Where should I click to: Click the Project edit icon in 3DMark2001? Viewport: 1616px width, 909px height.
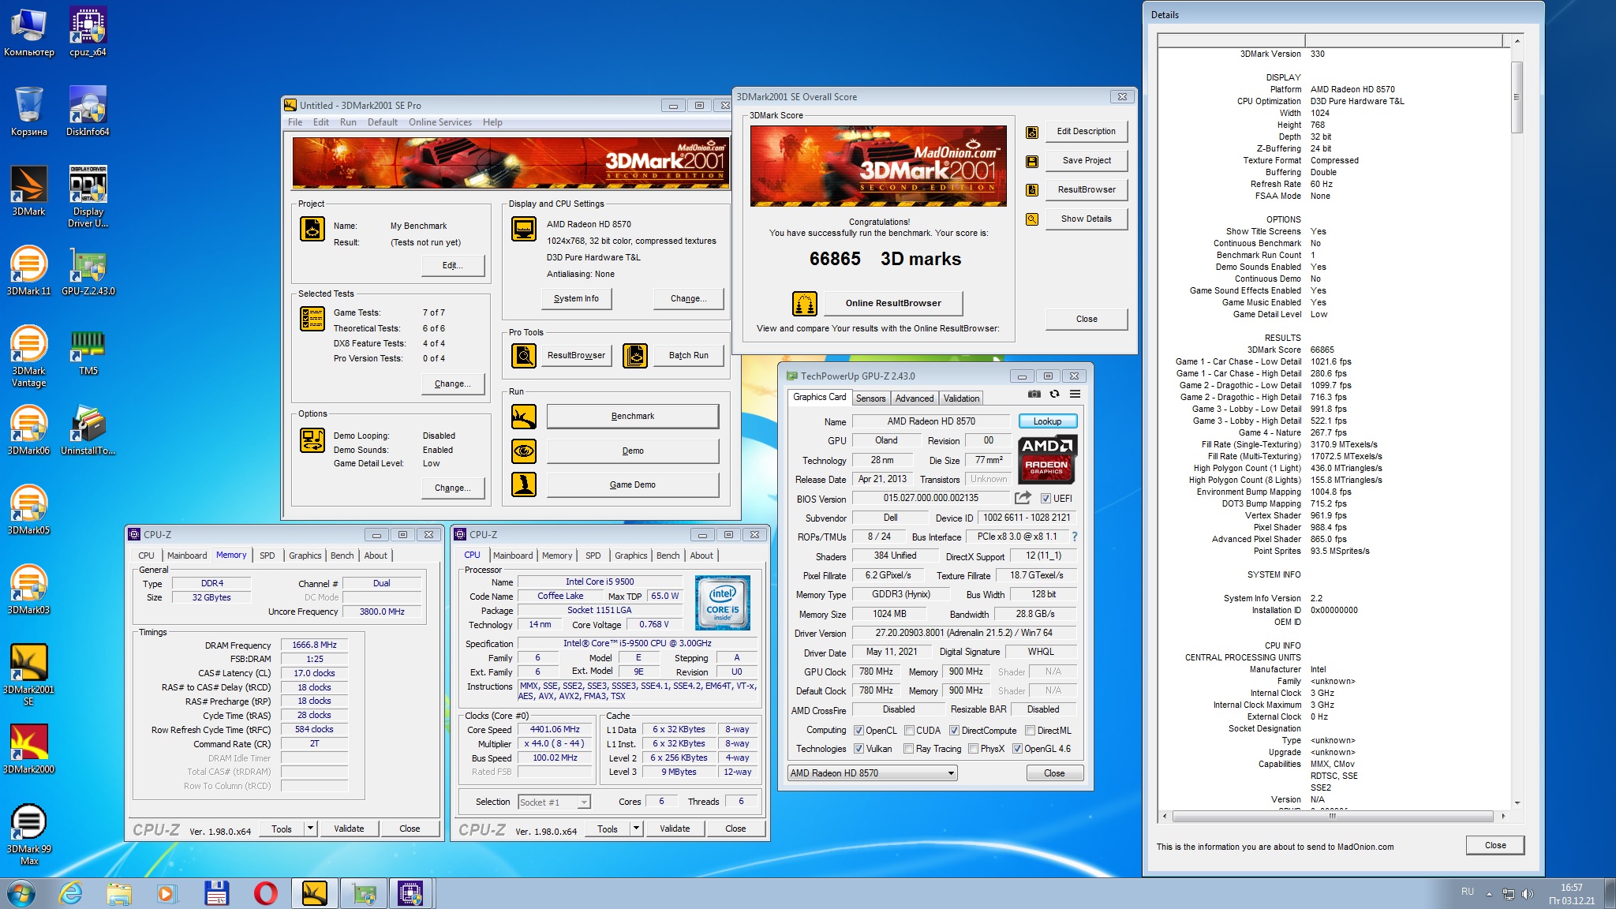[x=312, y=229]
